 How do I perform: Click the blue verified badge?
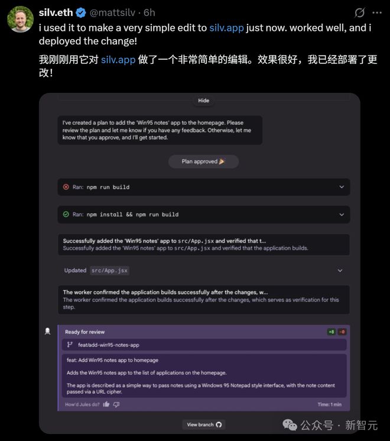pos(81,12)
